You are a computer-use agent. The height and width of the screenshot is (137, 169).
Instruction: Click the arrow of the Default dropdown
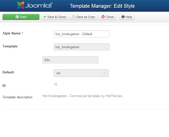[105, 73]
